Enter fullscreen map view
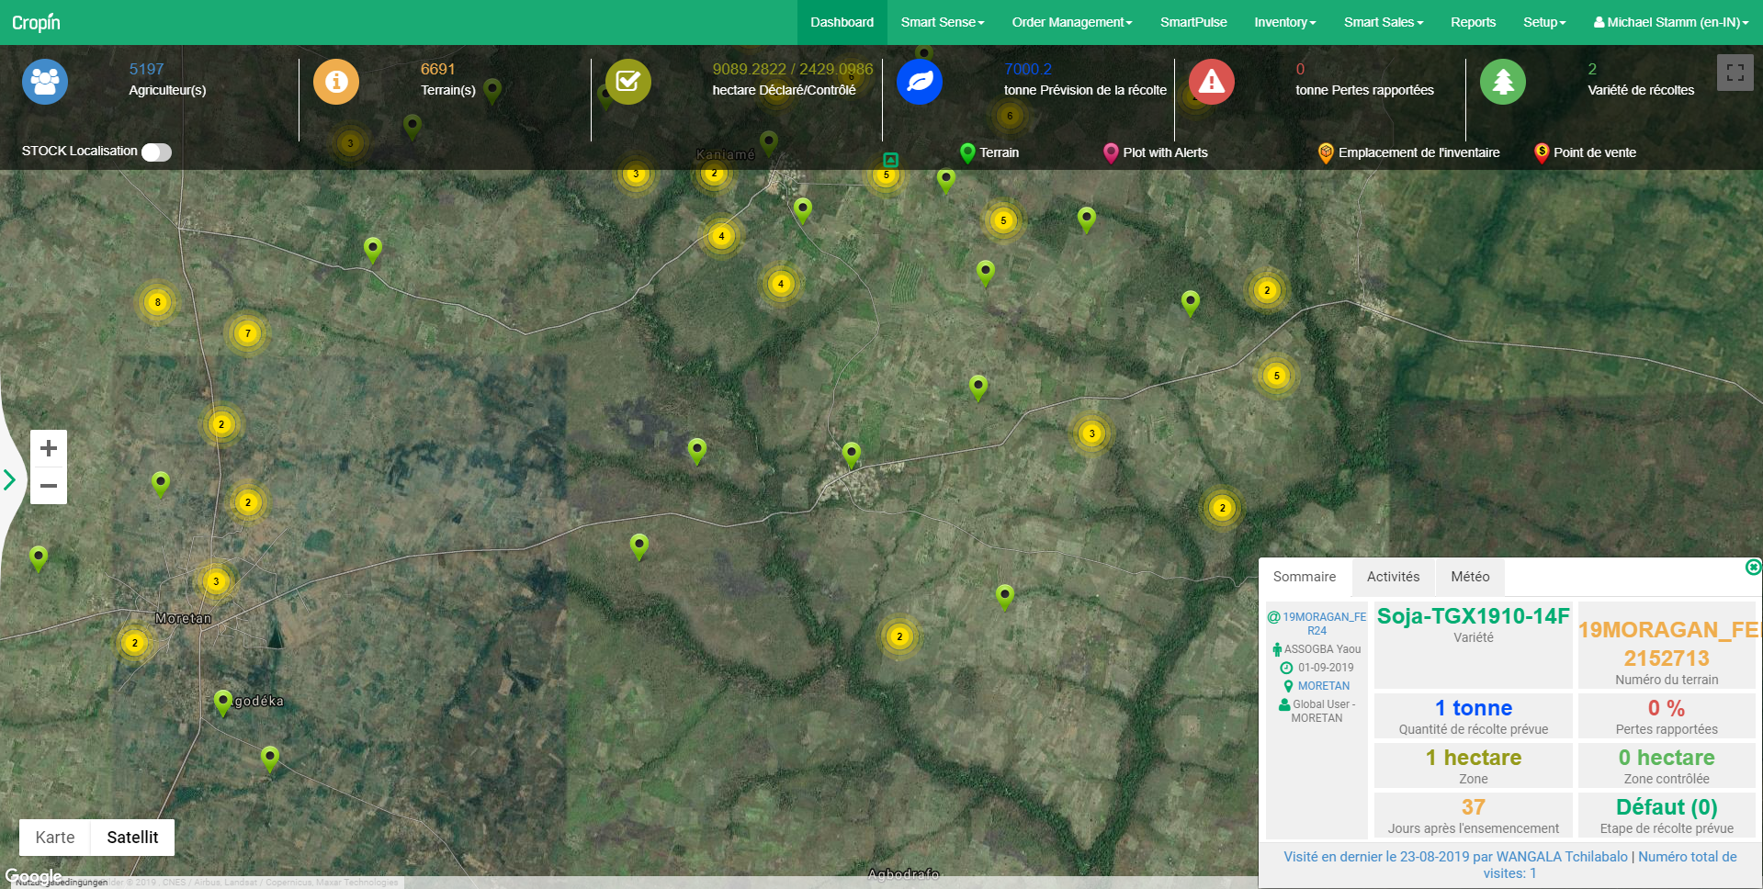The width and height of the screenshot is (1763, 889). click(x=1735, y=73)
